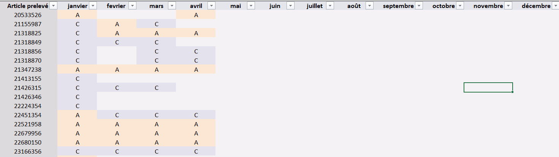Click the fevrier cell for article 22451354
This screenshot has width=559, height=157.
click(117, 115)
